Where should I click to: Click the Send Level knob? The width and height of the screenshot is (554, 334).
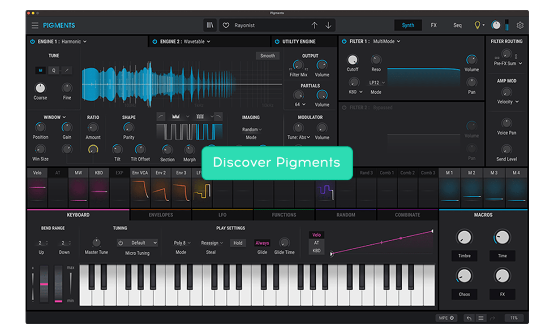[507, 149]
